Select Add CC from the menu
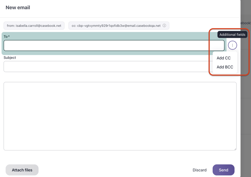Image resolution: width=251 pixels, height=177 pixels. [224, 58]
